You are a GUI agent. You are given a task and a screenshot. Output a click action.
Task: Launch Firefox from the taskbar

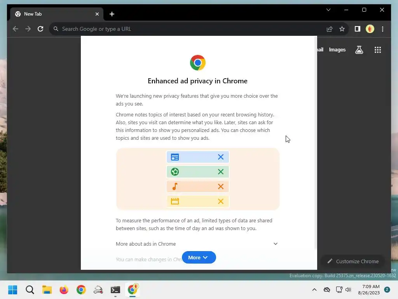coord(64,290)
